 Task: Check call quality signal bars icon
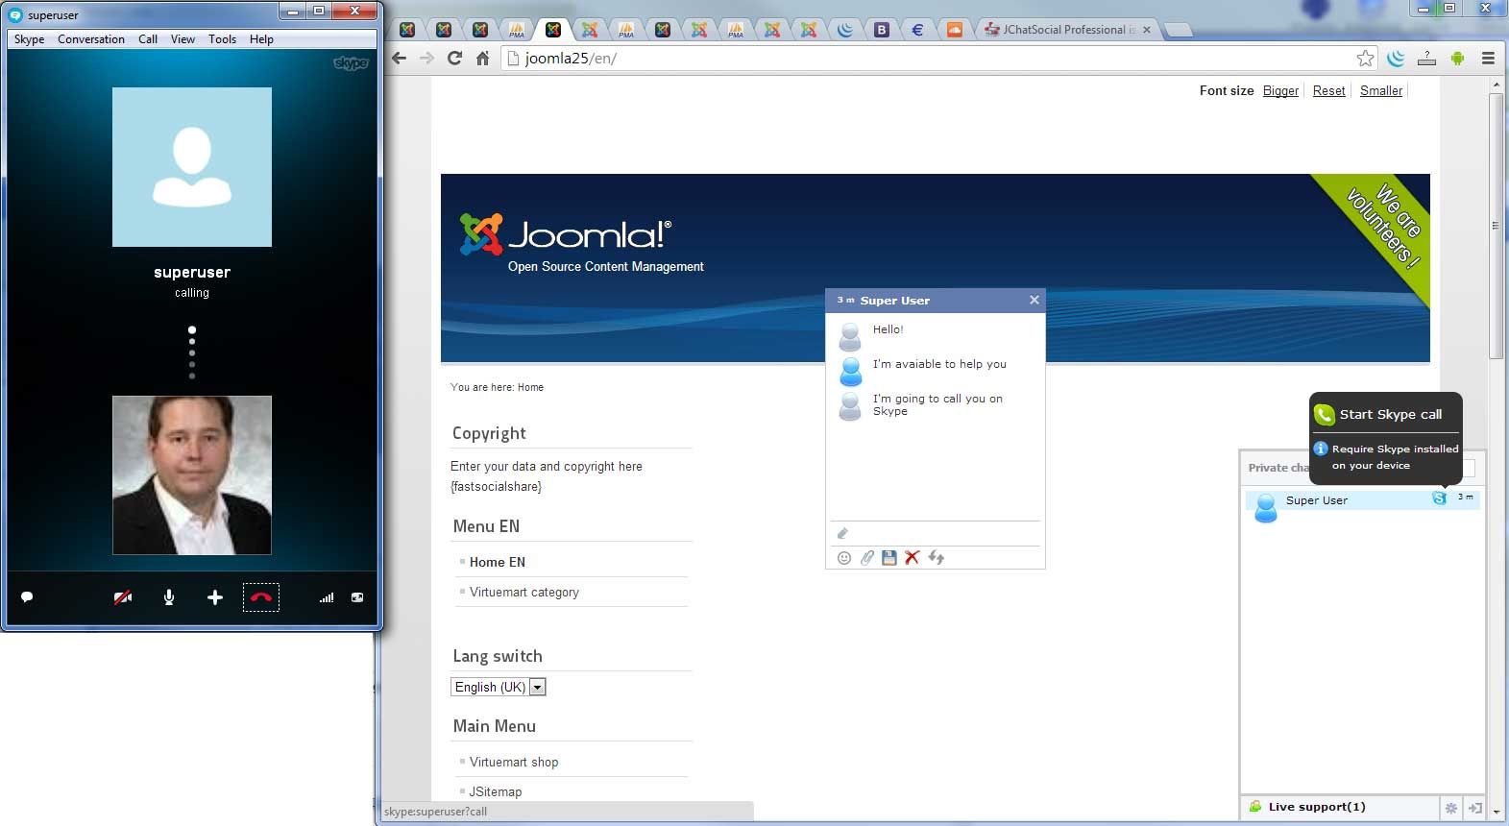327,597
